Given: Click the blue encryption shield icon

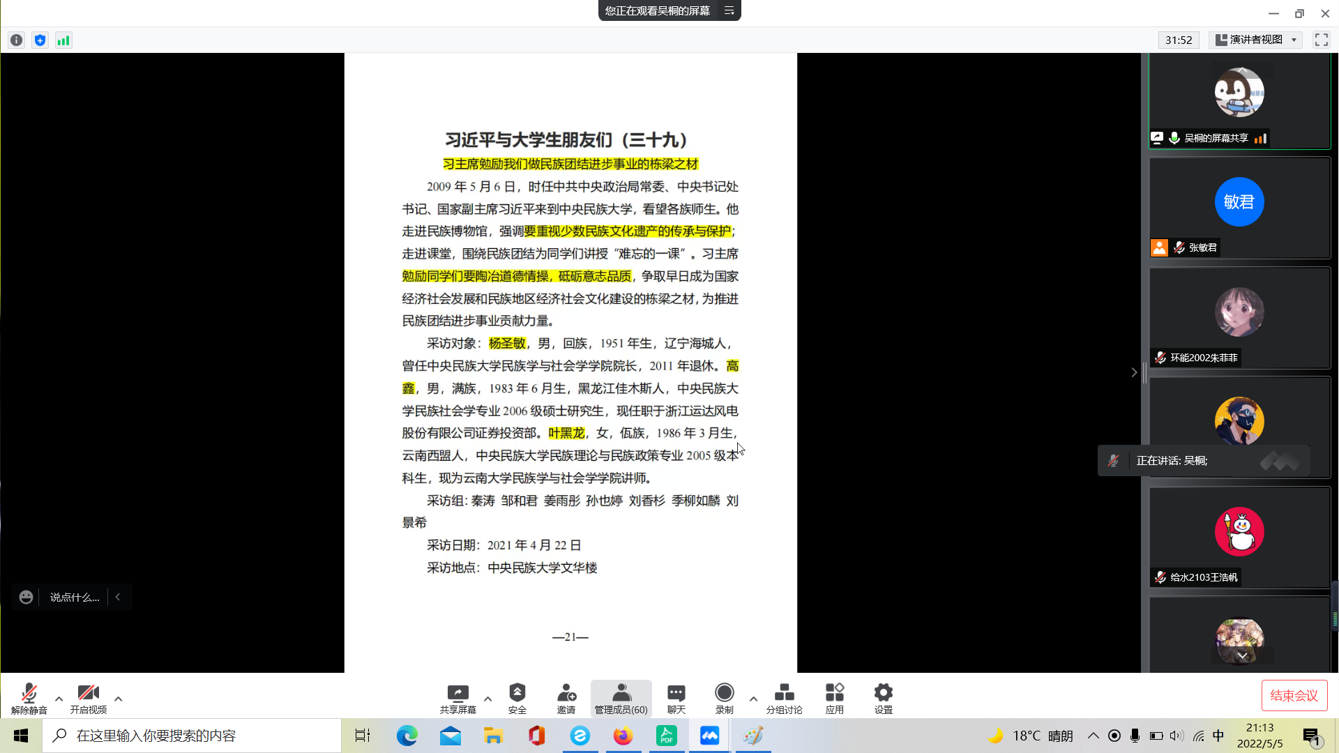Looking at the screenshot, I should coord(40,40).
